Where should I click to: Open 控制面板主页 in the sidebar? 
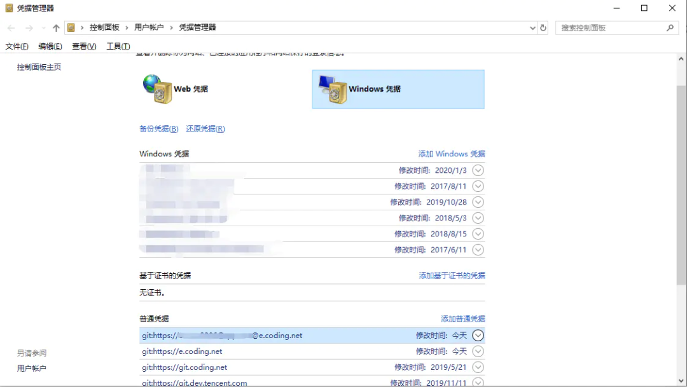39,67
